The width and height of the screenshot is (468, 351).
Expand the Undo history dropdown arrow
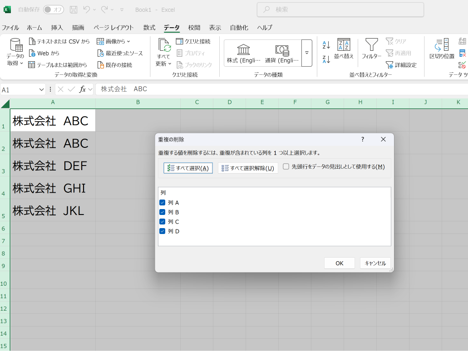pos(94,10)
